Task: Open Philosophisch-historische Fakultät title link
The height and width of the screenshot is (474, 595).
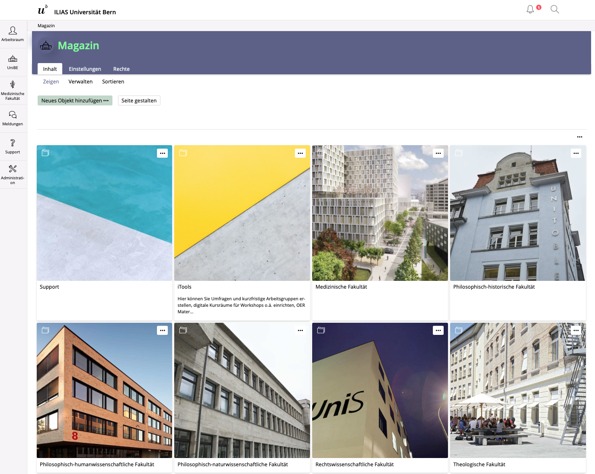Action: [494, 287]
